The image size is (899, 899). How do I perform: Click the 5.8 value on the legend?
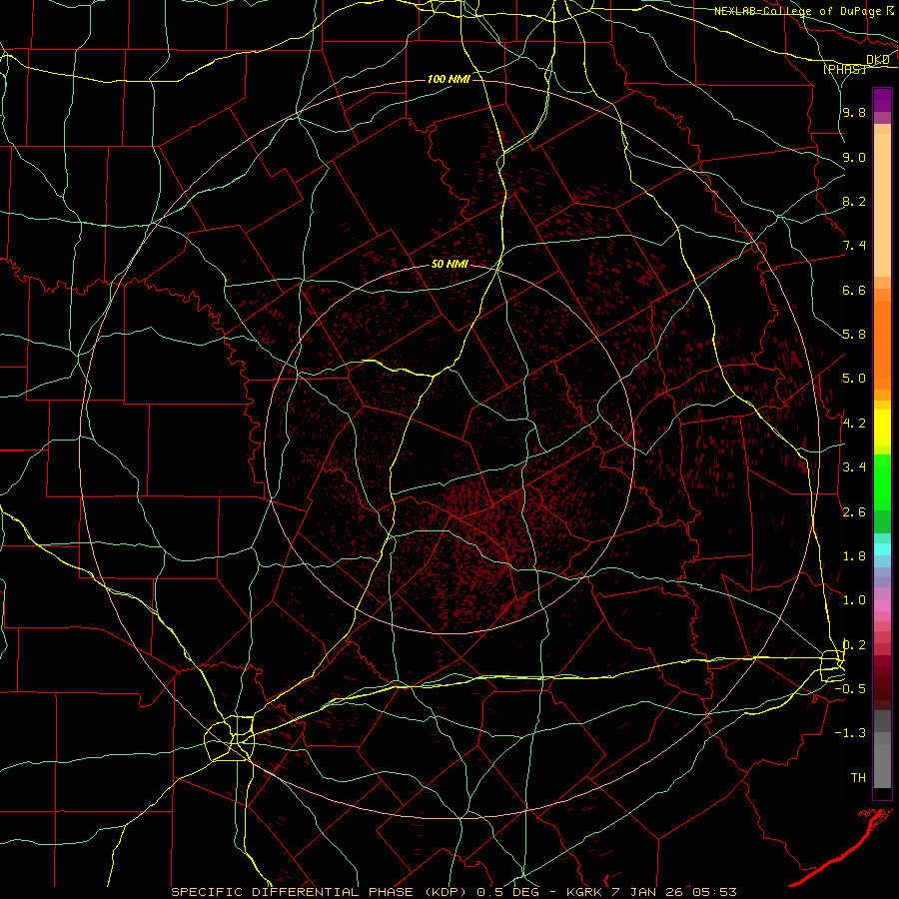click(854, 335)
